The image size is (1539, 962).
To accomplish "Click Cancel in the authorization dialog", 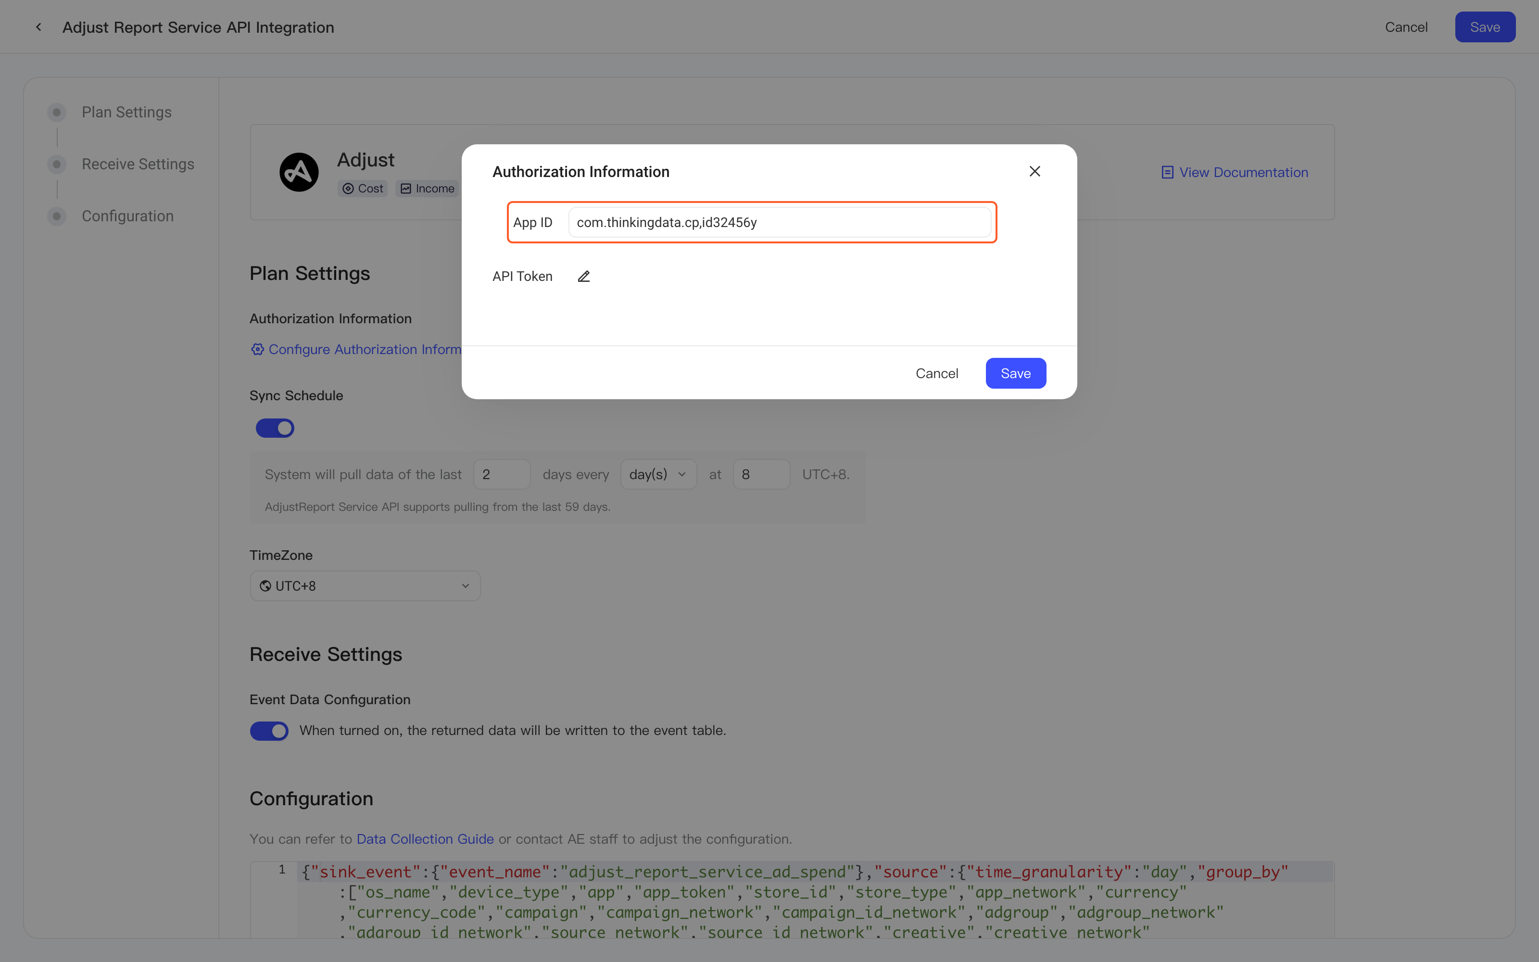I will 937,373.
